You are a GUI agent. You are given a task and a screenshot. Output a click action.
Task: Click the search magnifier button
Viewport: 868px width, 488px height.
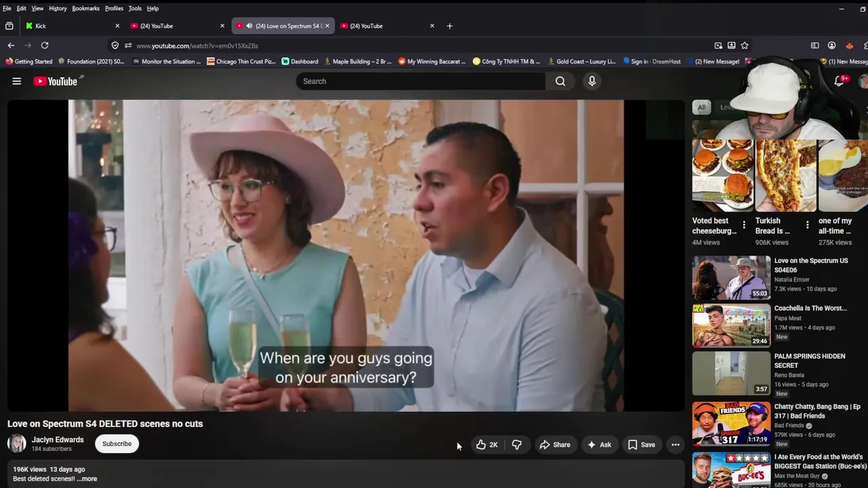pyautogui.click(x=560, y=81)
